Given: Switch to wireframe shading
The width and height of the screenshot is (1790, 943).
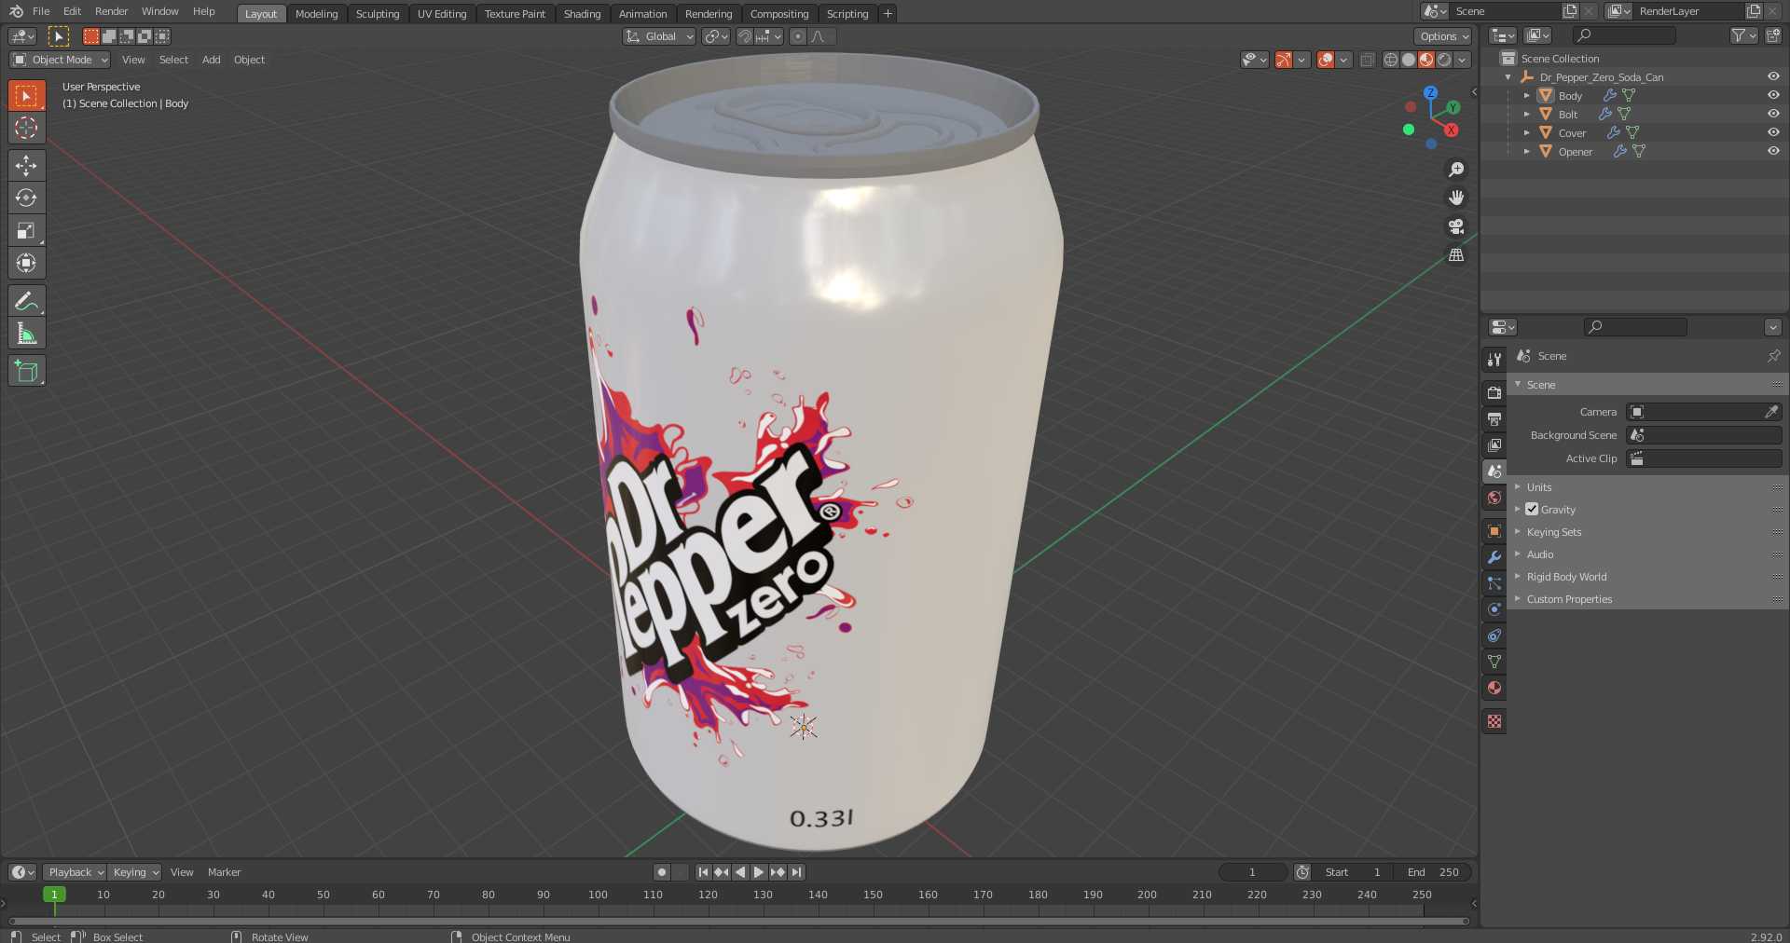Looking at the screenshot, I should pyautogui.click(x=1391, y=60).
